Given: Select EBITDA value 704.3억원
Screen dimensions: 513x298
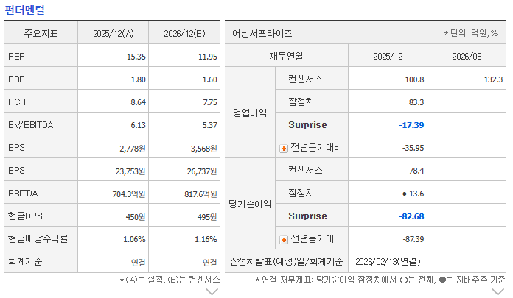Looking at the screenshot, I should click(129, 194).
